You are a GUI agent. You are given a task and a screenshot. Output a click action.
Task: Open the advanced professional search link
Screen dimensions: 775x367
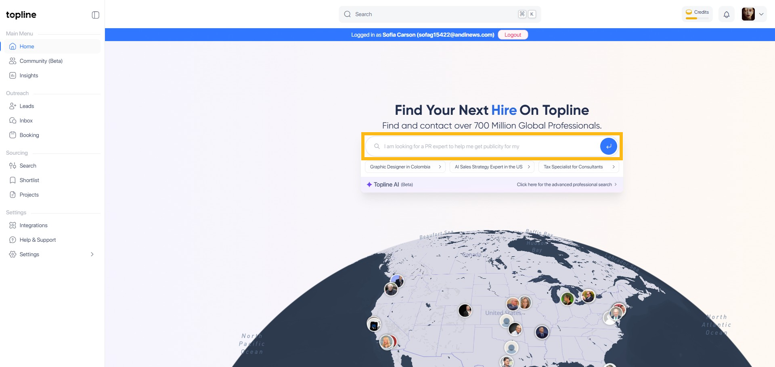(566, 185)
